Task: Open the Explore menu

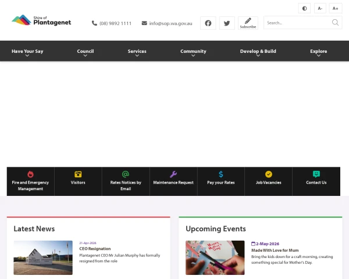Action: 319,51
